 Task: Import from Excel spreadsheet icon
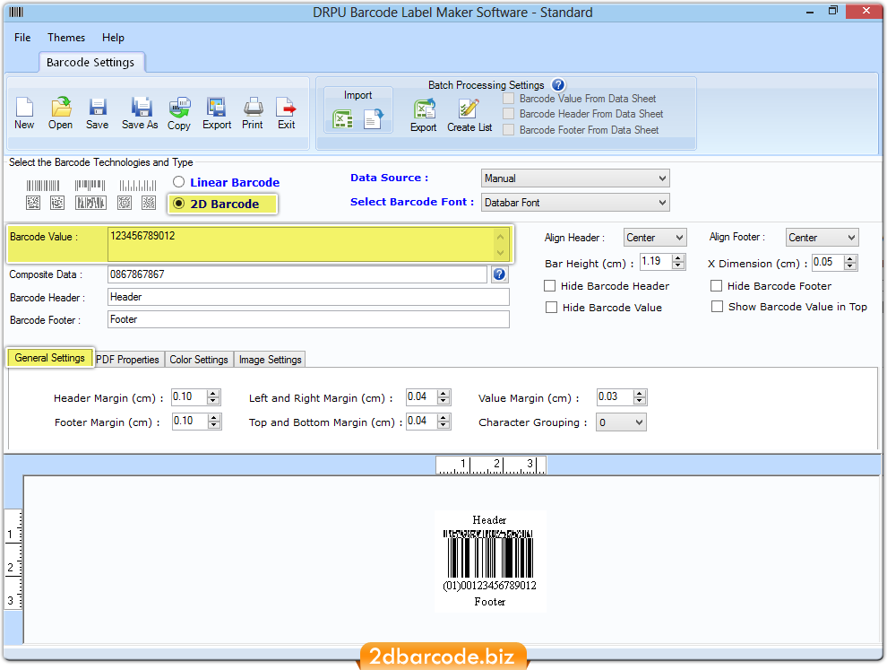pos(343,118)
